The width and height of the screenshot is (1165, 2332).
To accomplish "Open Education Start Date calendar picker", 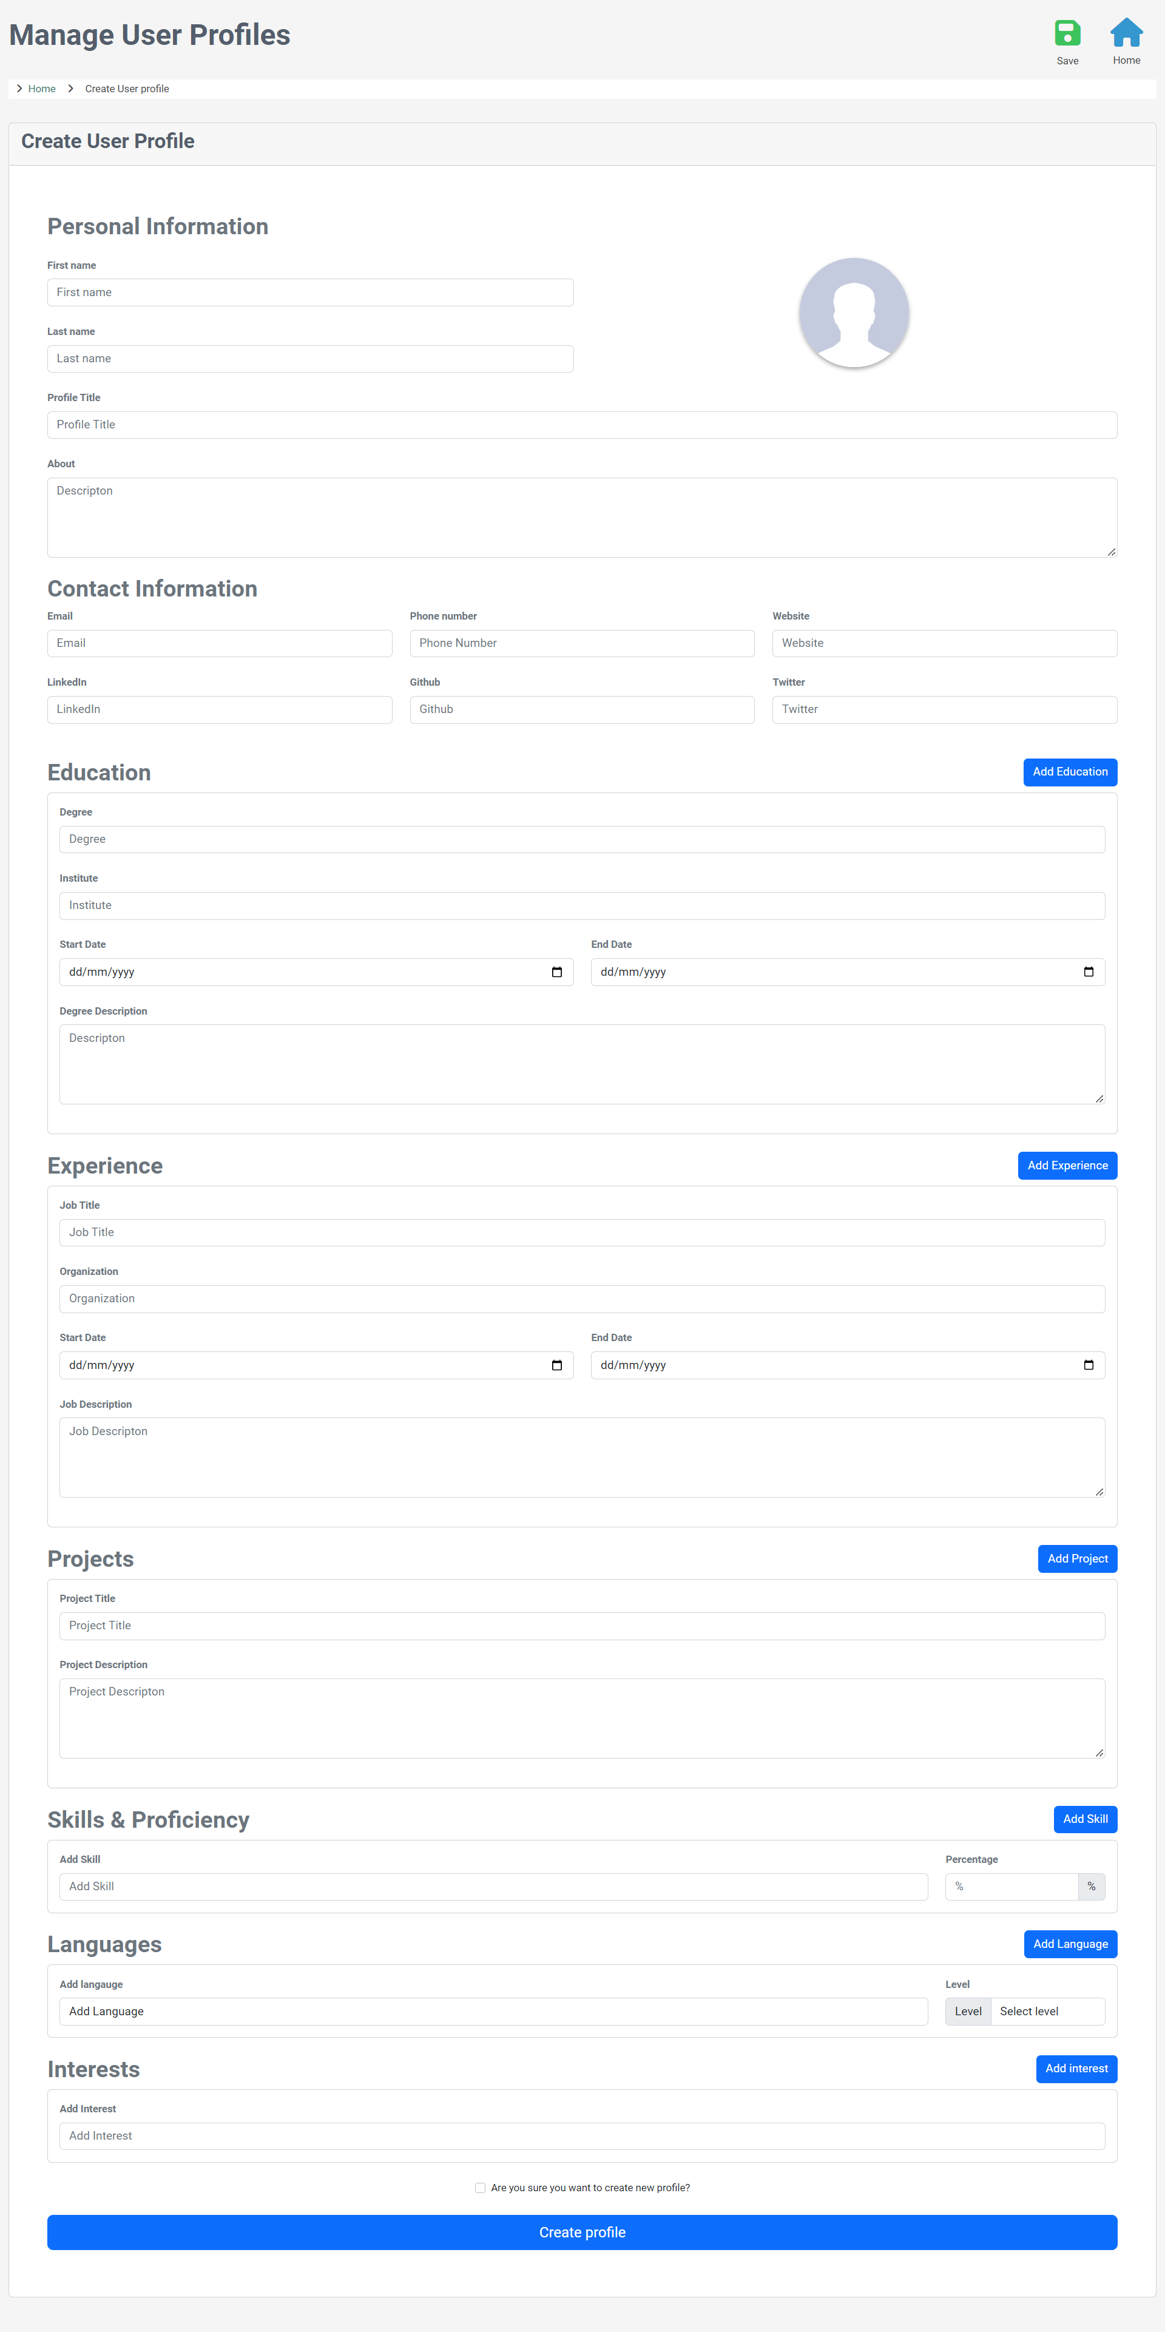I will pos(556,972).
